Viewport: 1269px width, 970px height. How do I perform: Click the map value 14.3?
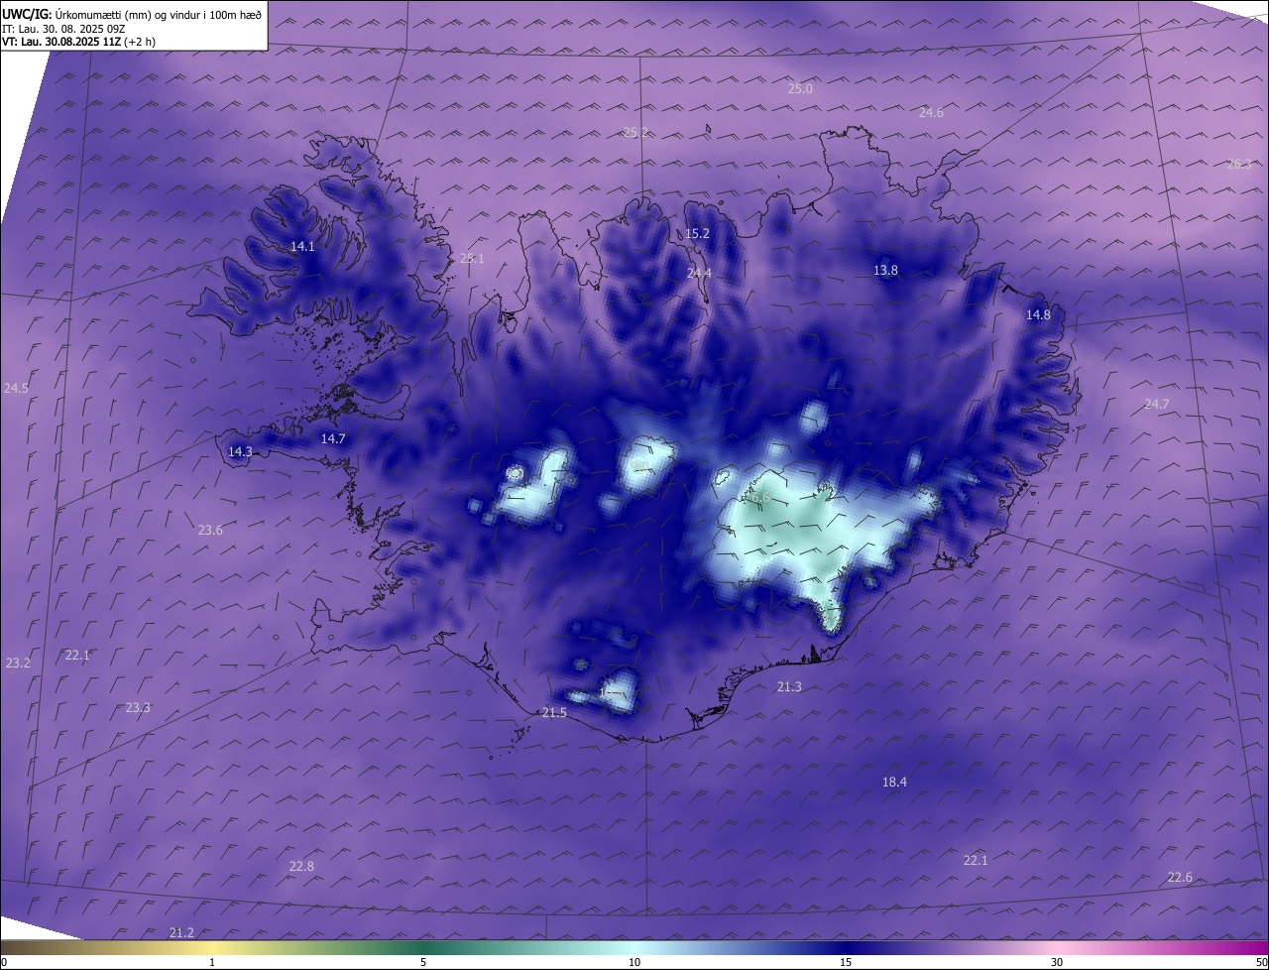[240, 451]
